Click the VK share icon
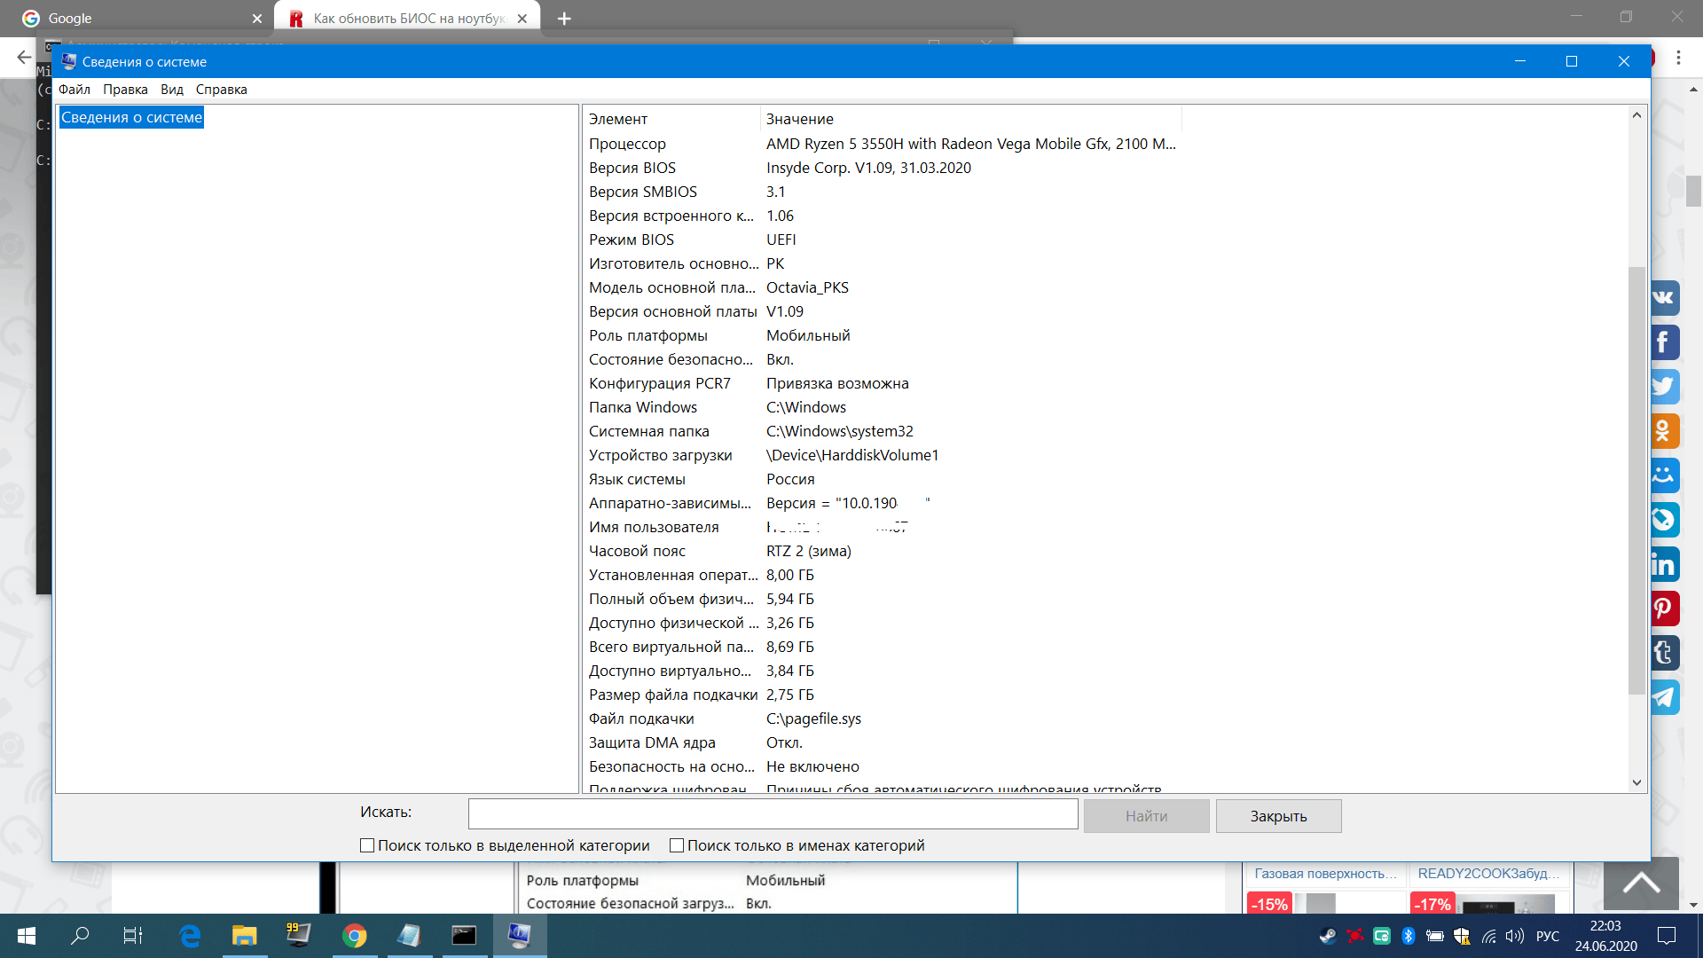 click(1664, 298)
